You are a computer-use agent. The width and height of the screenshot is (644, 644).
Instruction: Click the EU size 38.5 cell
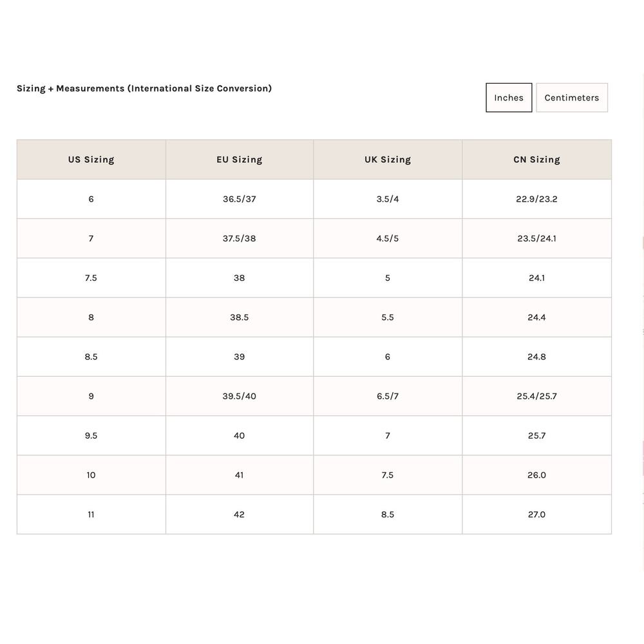coord(239,317)
